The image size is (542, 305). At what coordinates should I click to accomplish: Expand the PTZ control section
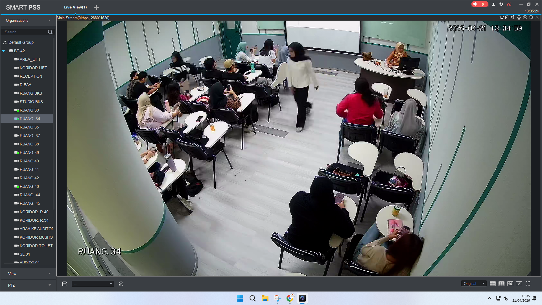pyautogui.click(x=28, y=285)
